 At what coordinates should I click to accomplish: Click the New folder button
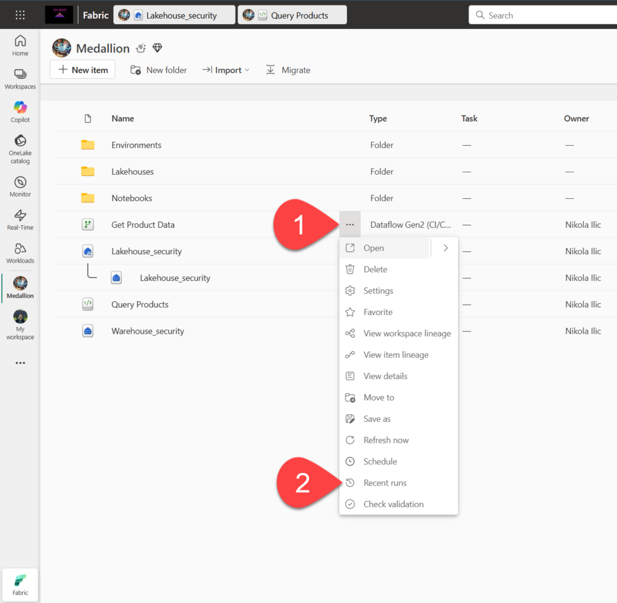159,70
